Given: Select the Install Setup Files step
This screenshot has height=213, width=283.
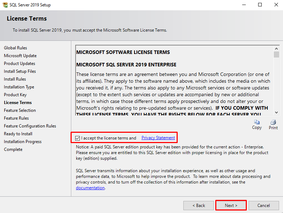Looking at the screenshot, I should [20, 71].
